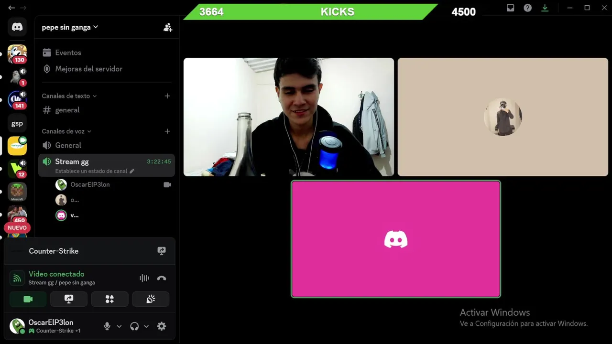The image size is (612, 344).
Task: Focus the beige avatar participant tile
Action: pyautogui.click(x=503, y=117)
